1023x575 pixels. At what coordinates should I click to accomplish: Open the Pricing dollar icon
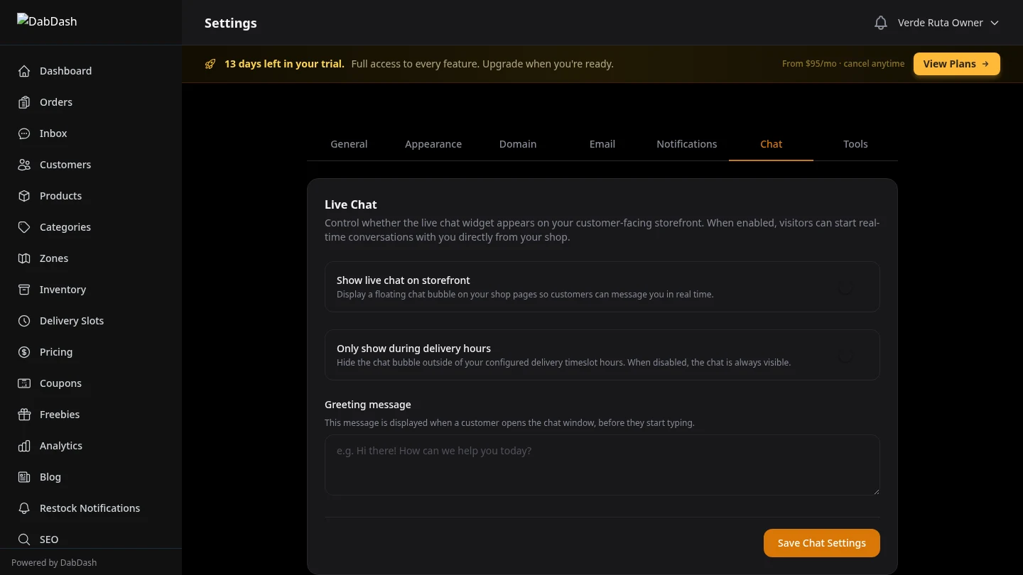[24, 352]
